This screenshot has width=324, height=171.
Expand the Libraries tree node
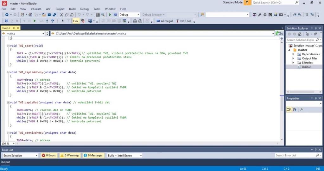pos(293,63)
